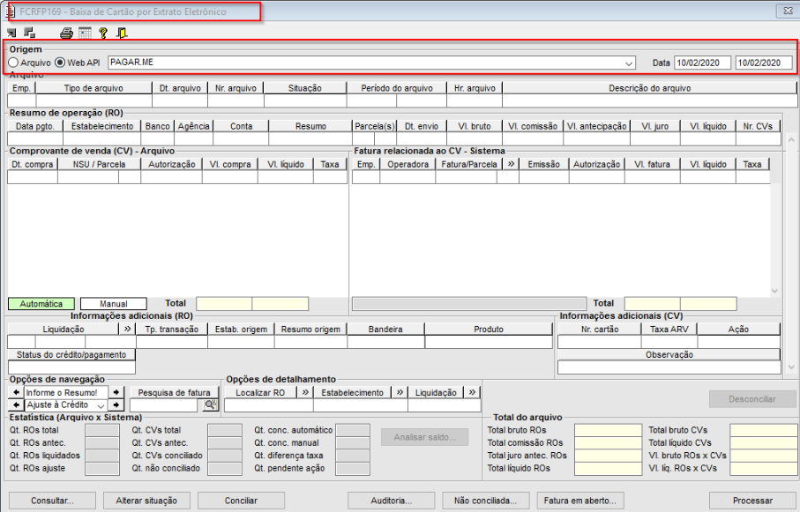Click the yellow exit door icon
The width and height of the screenshot is (800, 512).
[122, 33]
